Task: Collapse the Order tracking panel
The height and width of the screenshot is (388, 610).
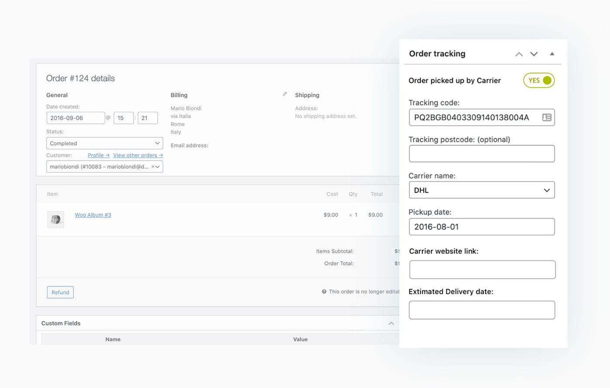Action: click(x=552, y=54)
